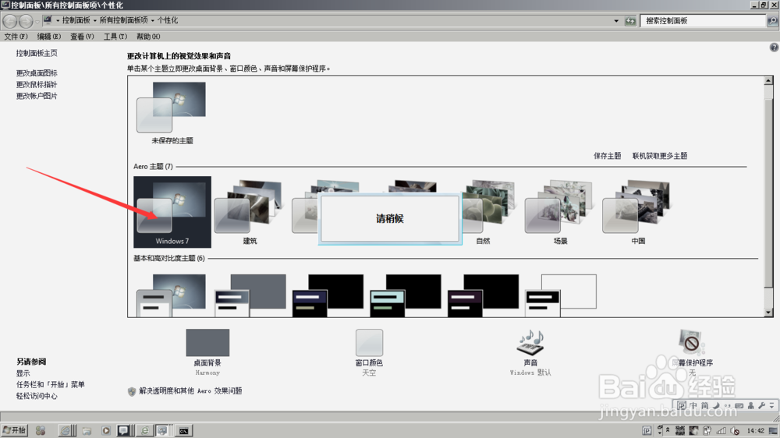The width and height of the screenshot is (780, 438).
Task: Open the 帮助(H) menu
Action: tap(148, 37)
